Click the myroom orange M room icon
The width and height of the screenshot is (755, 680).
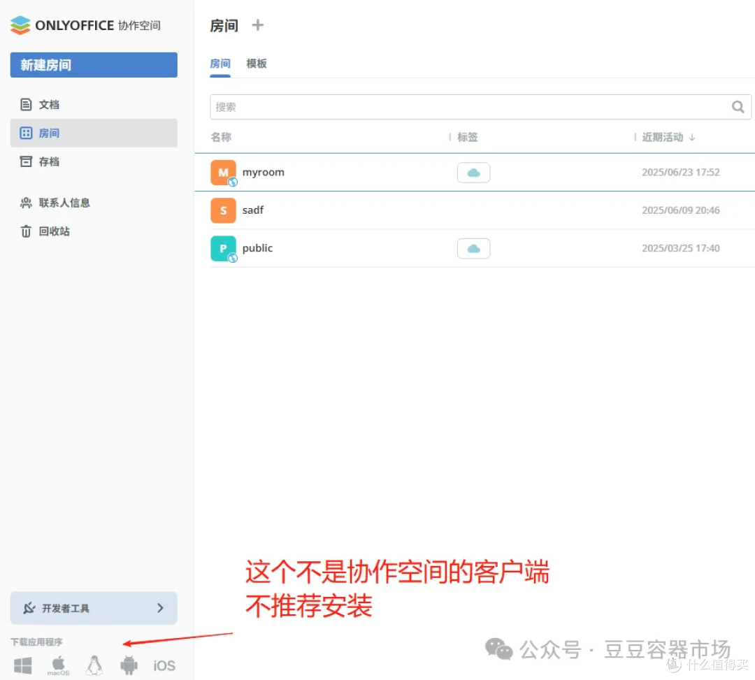[224, 173]
